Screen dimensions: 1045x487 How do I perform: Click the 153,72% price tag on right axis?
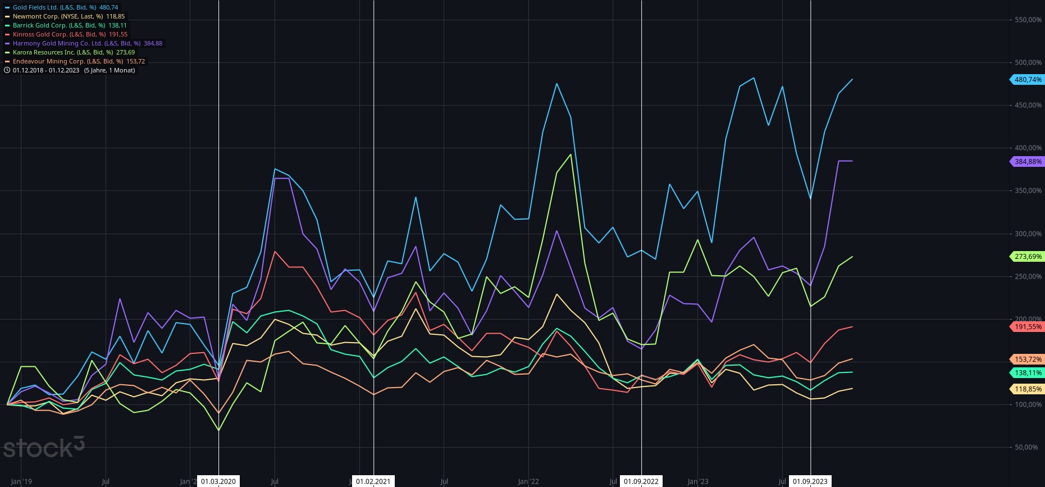coord(1027,359)
